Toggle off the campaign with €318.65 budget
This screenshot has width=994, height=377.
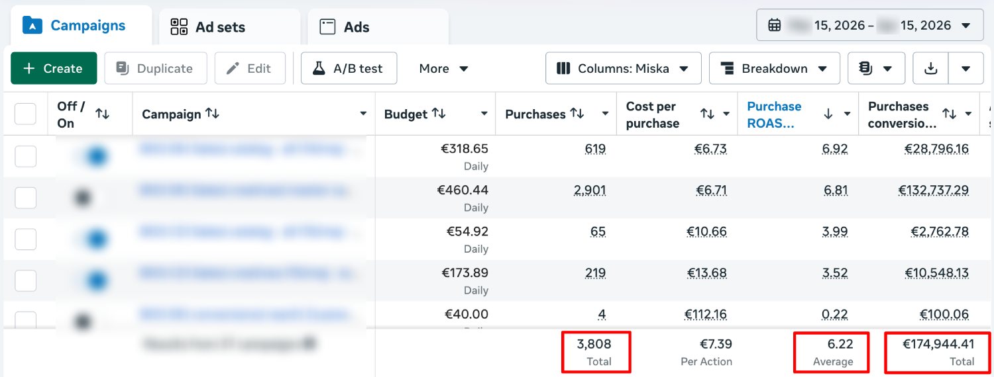tap(91, 157)
